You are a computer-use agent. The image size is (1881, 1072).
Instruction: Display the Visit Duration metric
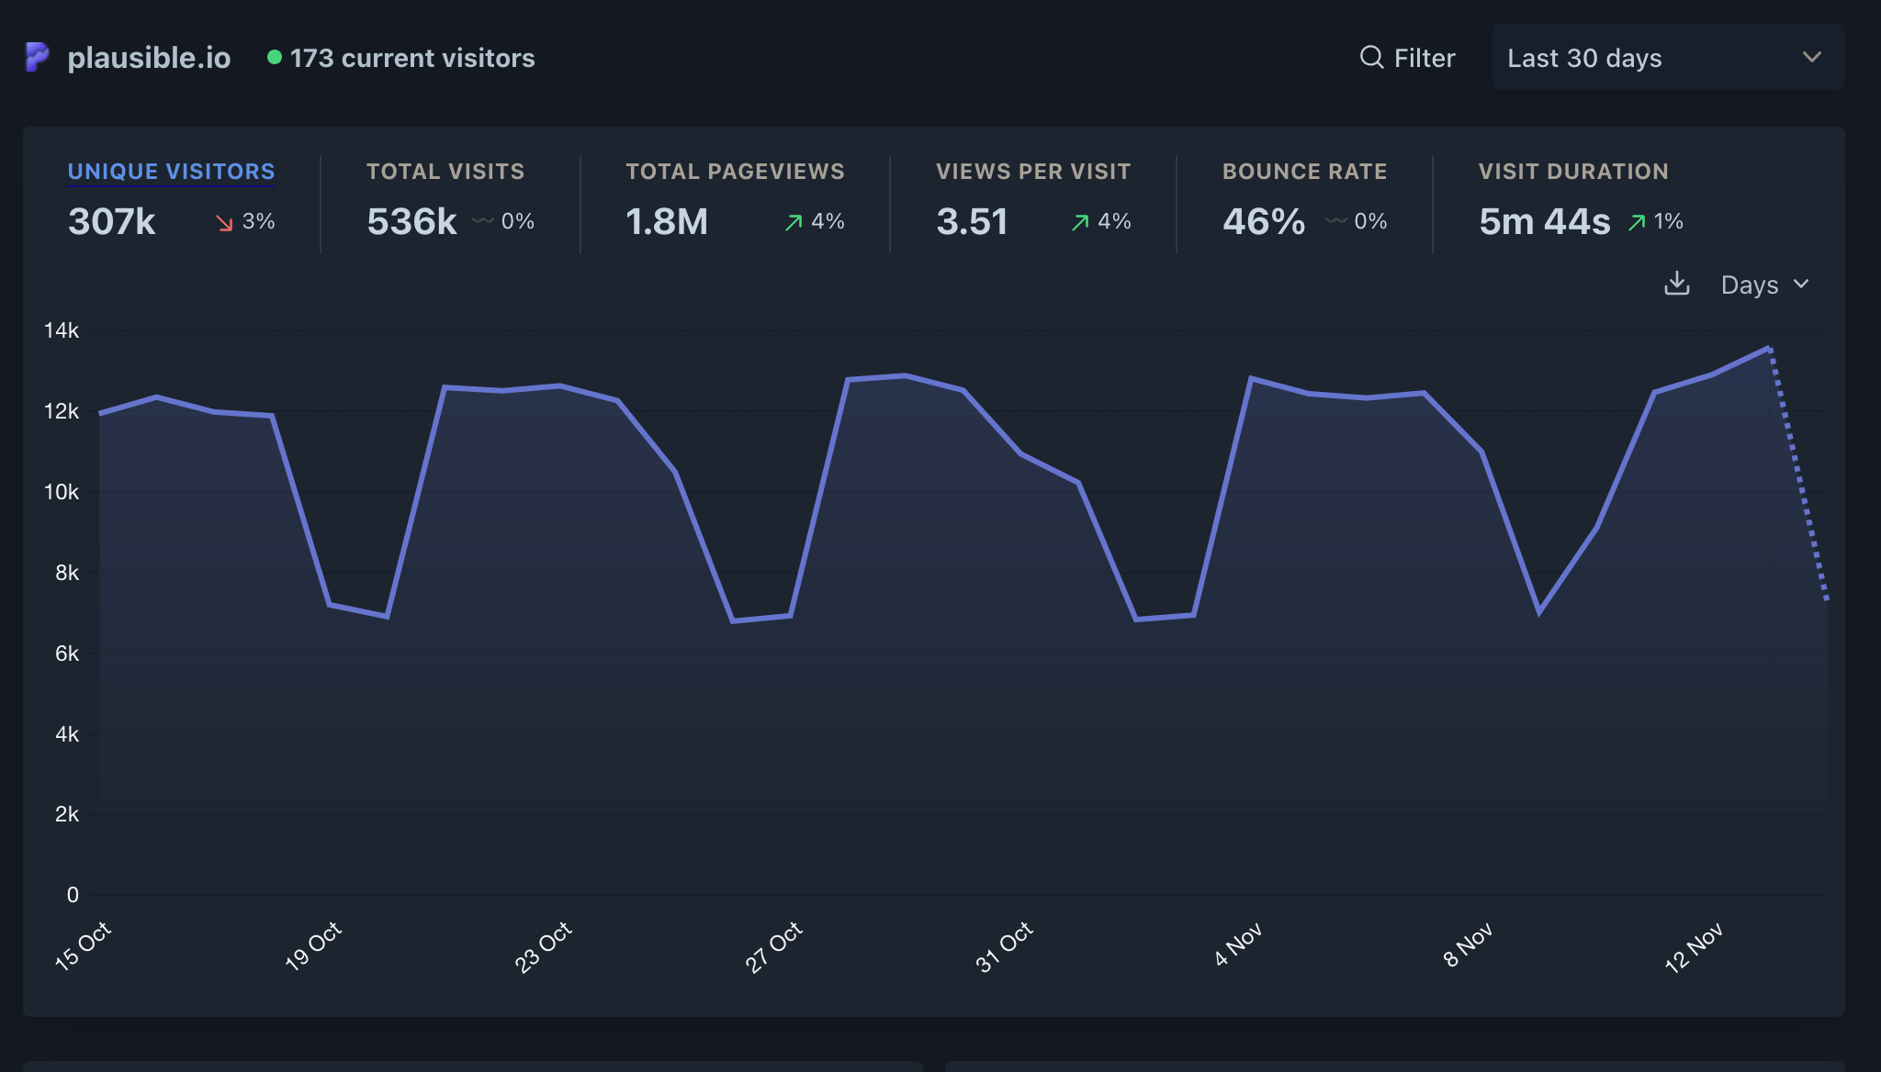click(1572, 172)
